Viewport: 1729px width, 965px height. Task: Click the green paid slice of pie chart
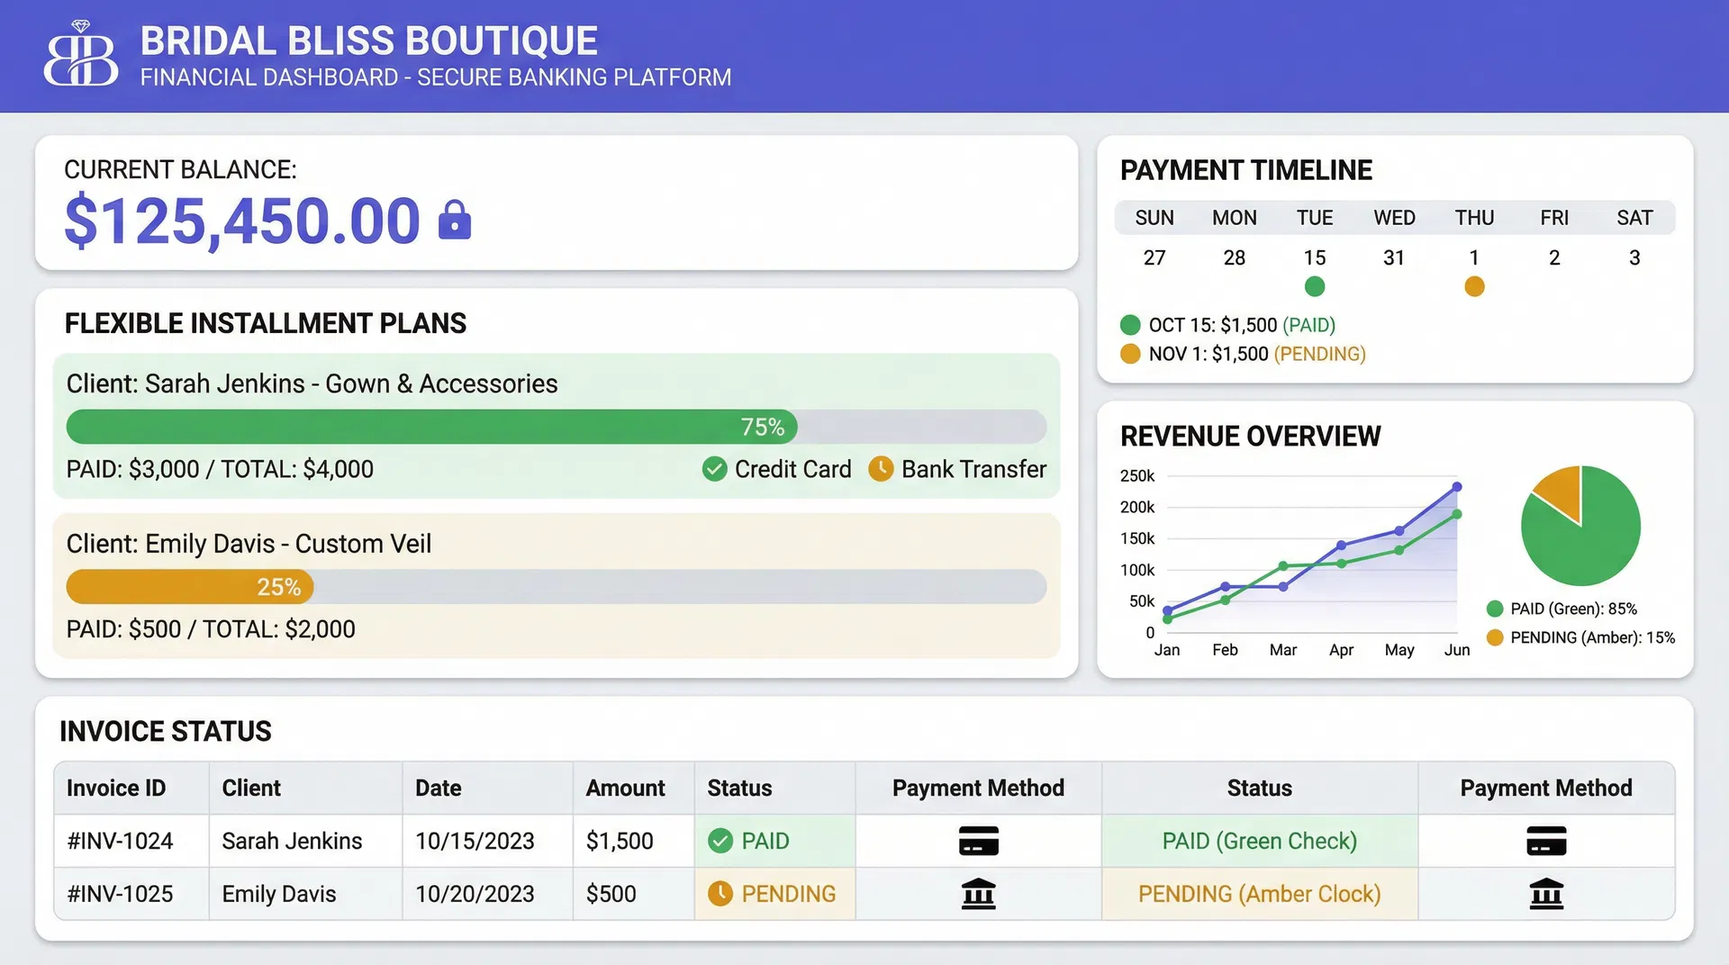(x=1589, y=545)
